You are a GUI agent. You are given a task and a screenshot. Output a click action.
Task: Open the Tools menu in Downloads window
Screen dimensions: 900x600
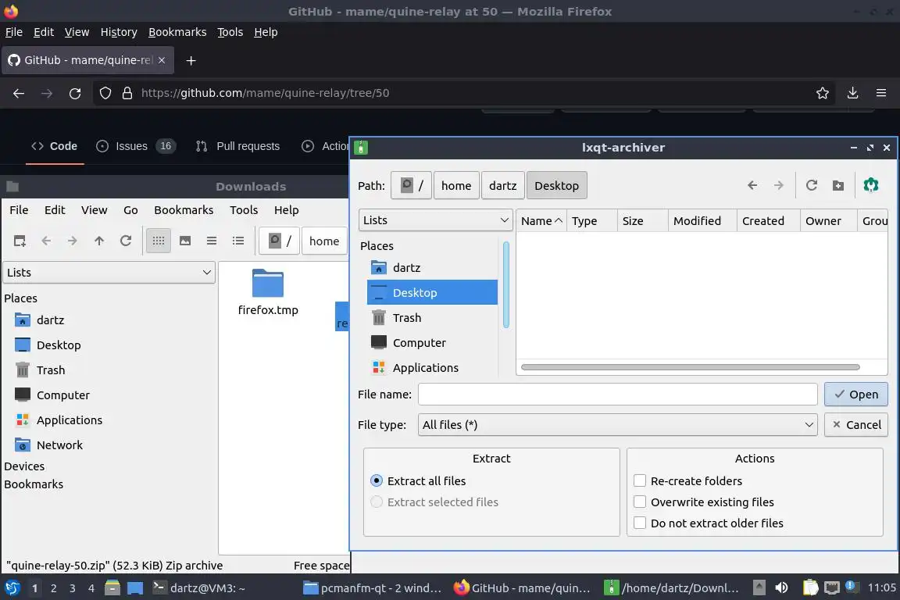(x=244, y=210)
